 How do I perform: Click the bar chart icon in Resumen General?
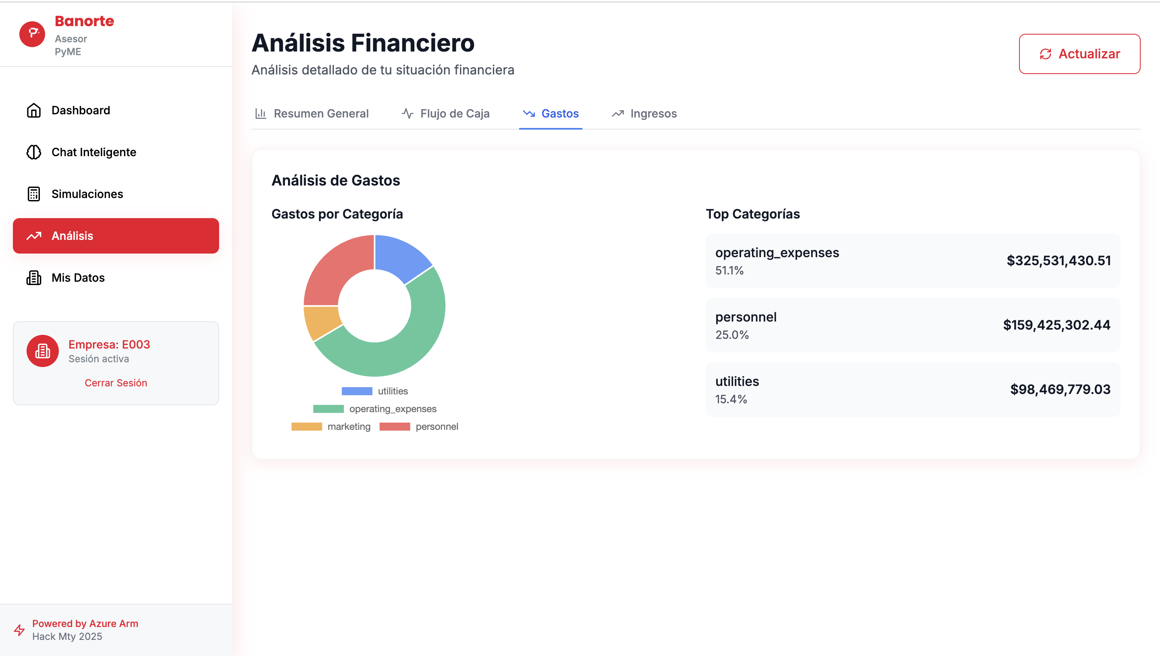(x=261, y=113)
